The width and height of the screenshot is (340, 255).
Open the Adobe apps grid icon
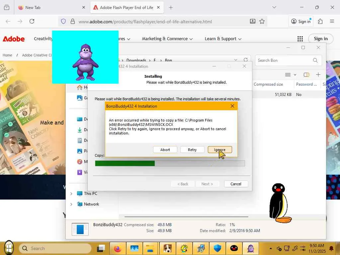coord(300,39)
